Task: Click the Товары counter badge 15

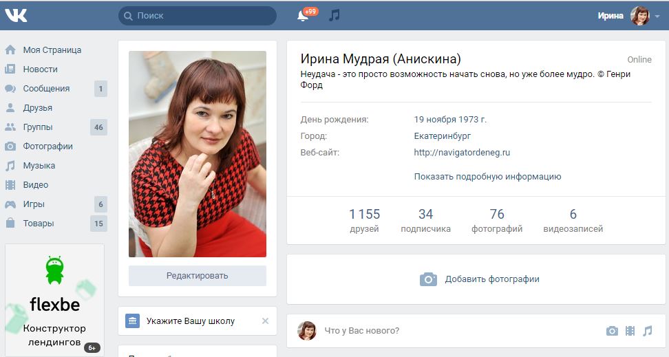Action: point(98,224)
